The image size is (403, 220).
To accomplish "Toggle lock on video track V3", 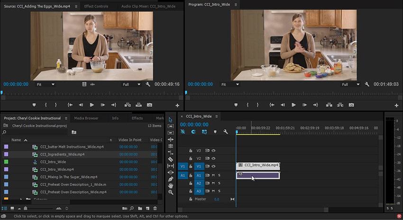I will 191,150.
